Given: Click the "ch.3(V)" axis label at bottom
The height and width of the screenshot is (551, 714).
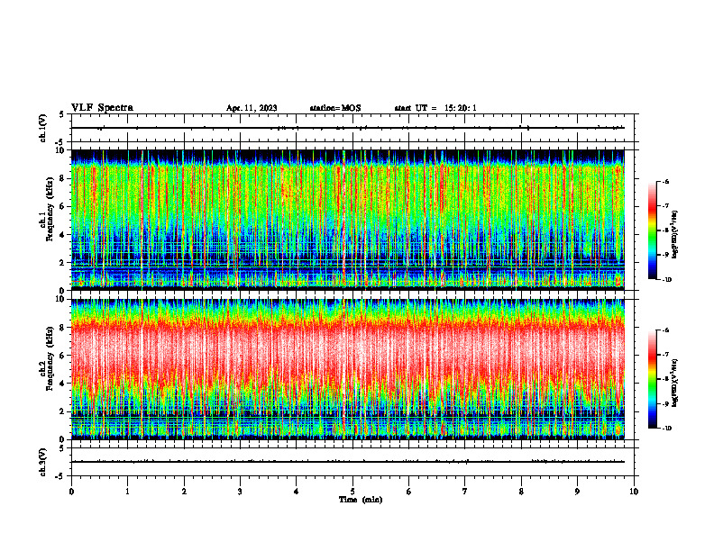Looking at the screenshot, I should pos(42,462).
